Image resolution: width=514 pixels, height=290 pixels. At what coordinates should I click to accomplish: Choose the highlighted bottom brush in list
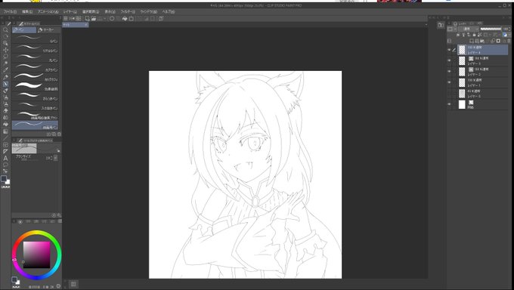pos(36,125)
